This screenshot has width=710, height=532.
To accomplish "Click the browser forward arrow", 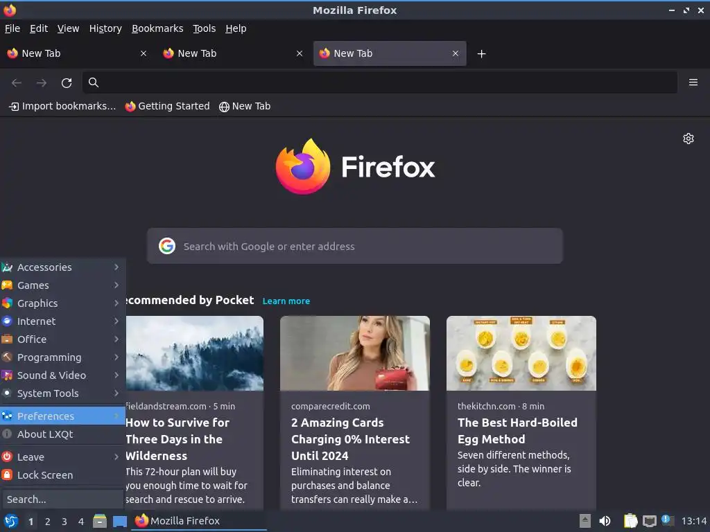I will coord(42,83).
